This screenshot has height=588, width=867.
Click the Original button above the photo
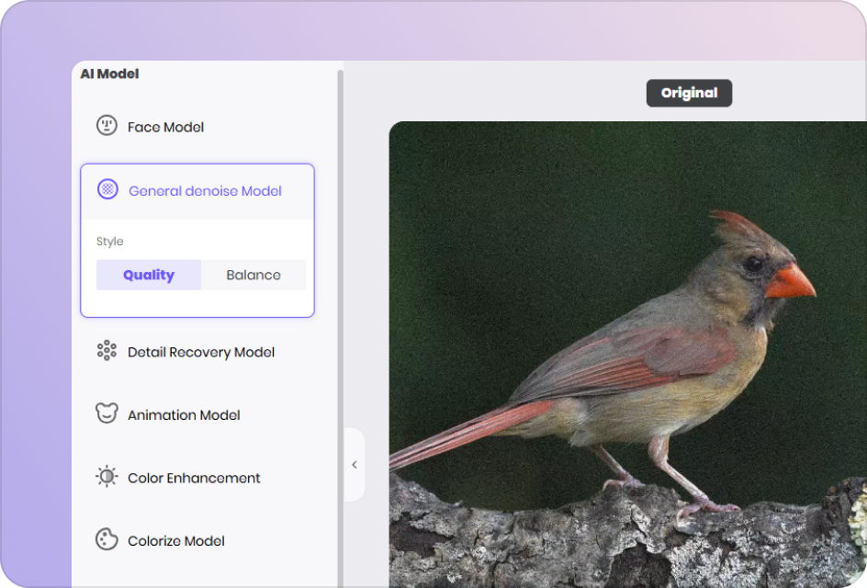point(689,93)
